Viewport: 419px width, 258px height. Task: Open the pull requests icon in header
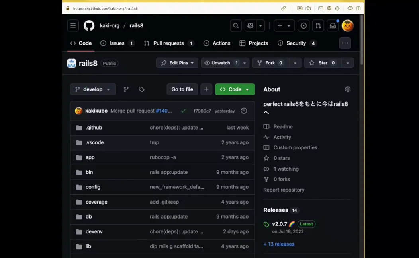pos(318,25)
